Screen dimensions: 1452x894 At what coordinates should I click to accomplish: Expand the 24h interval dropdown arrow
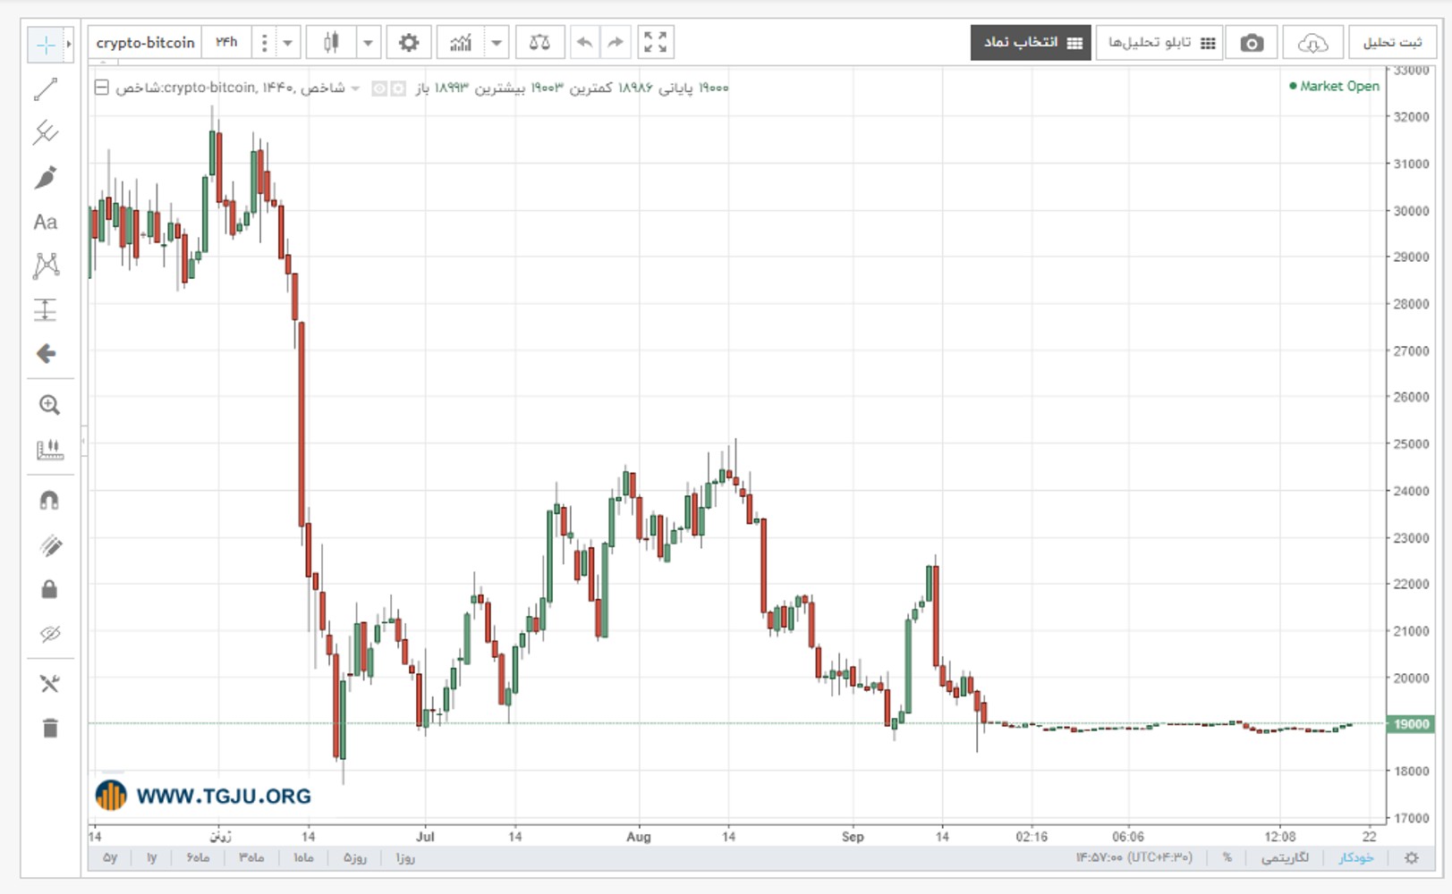tap(288, 42)
